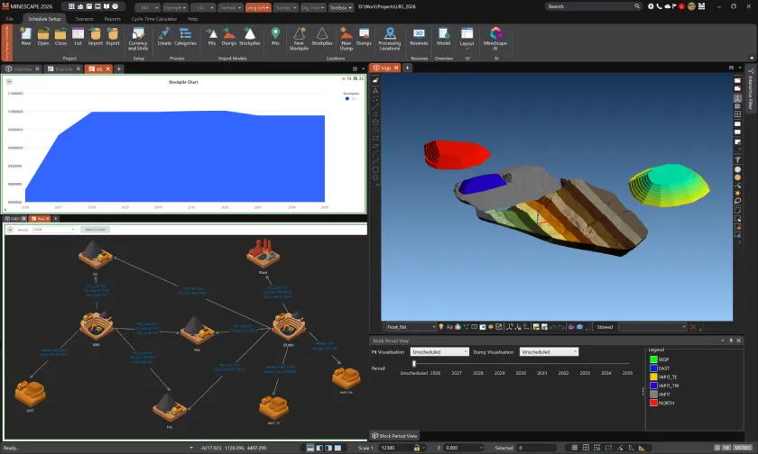Open the 3D Reserves tool

point(419,36)
